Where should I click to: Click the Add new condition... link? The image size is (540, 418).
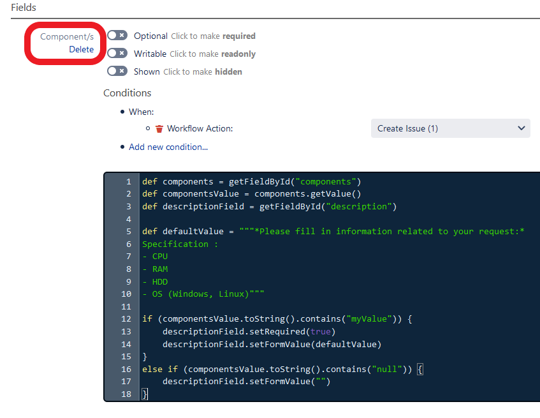[168, 147]
